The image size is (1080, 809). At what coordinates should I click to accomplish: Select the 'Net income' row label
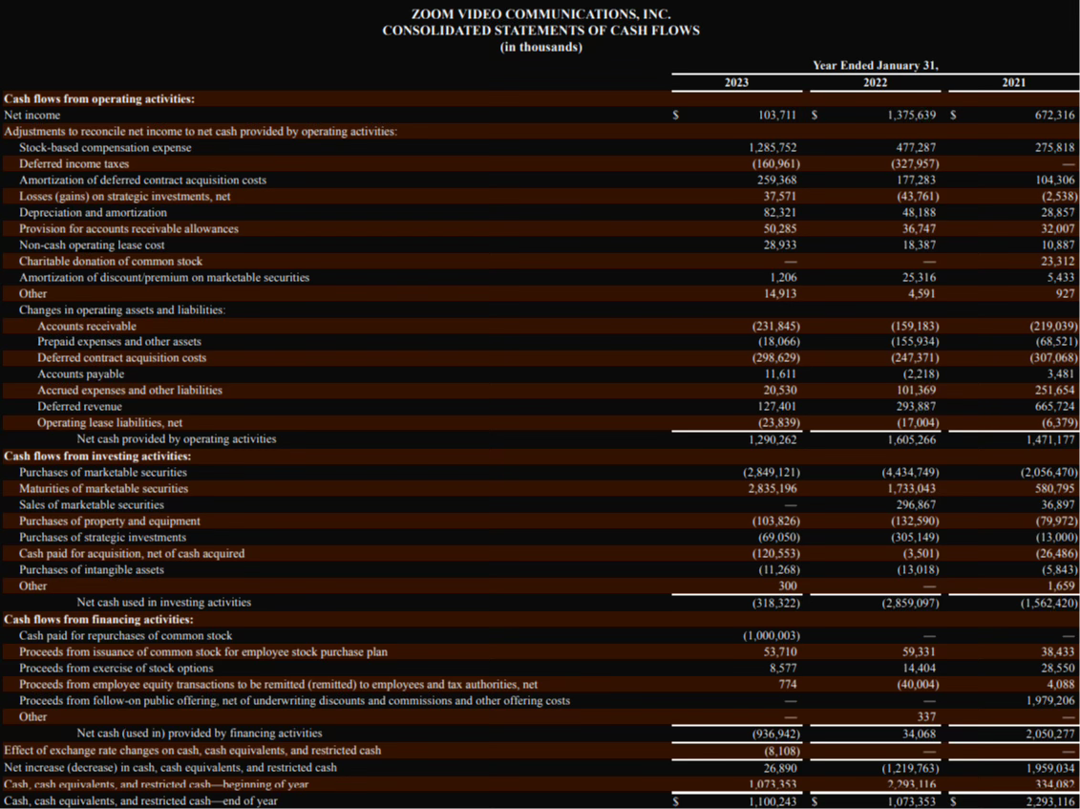click(32, 115)
